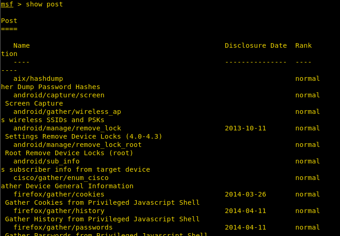
Task: Click the 'normal' rank for android/sub_info
Action: click(x=308, y=161)
